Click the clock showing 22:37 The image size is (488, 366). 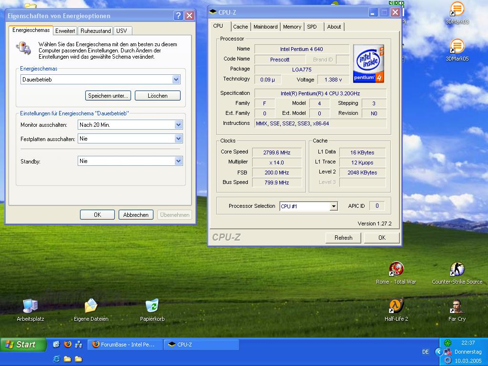(x=468, y=343)
